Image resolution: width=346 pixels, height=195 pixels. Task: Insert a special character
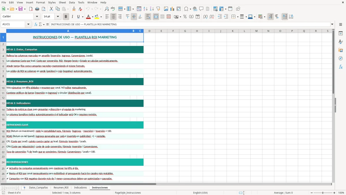(186, 9)
